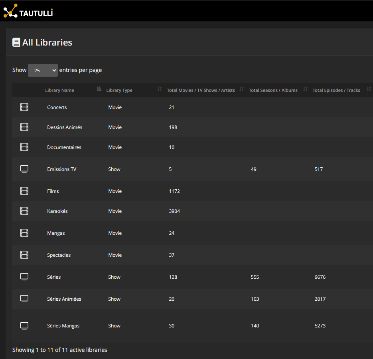Open the Mangas library link

pos(56,233)
